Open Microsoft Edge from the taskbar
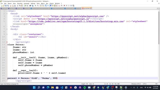 tap(48, 87)
